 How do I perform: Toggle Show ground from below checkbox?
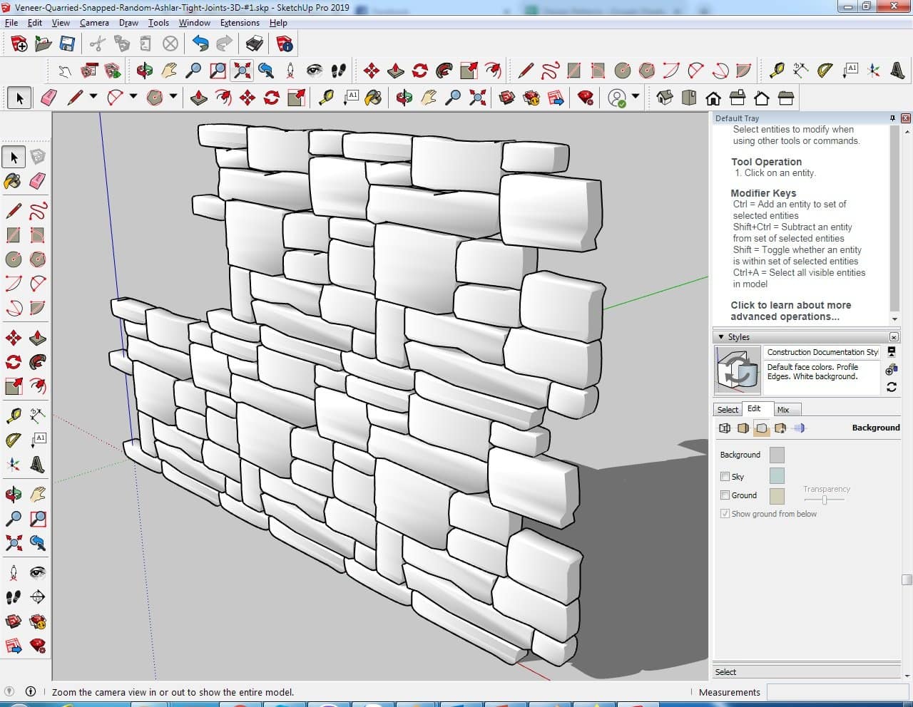[x=725, y=513]
